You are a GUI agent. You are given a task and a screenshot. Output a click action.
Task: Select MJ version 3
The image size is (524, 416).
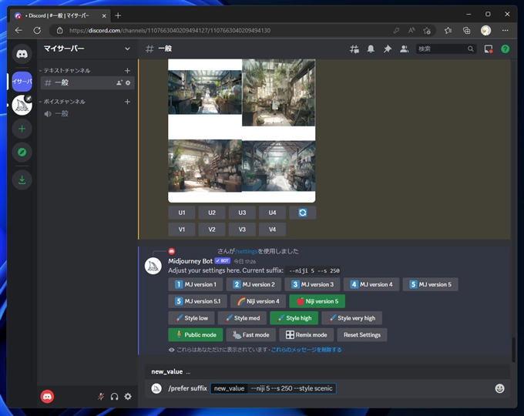click(x=312, y=284)
